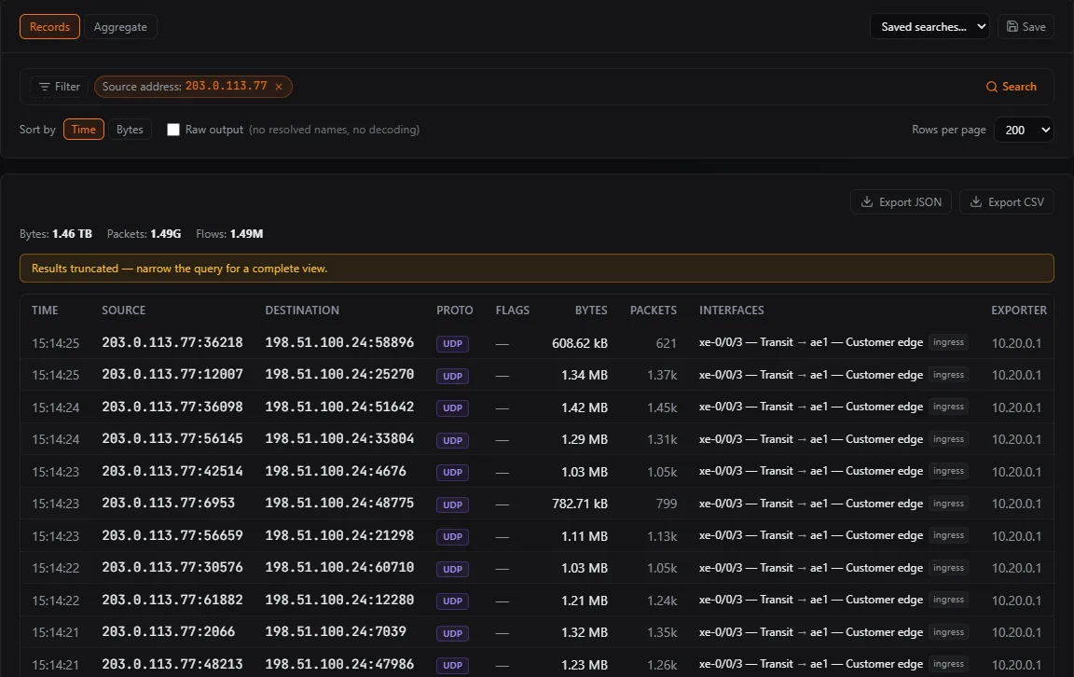
Task: Switch to the Aggregate tab
Action: [x=120, y=27]
